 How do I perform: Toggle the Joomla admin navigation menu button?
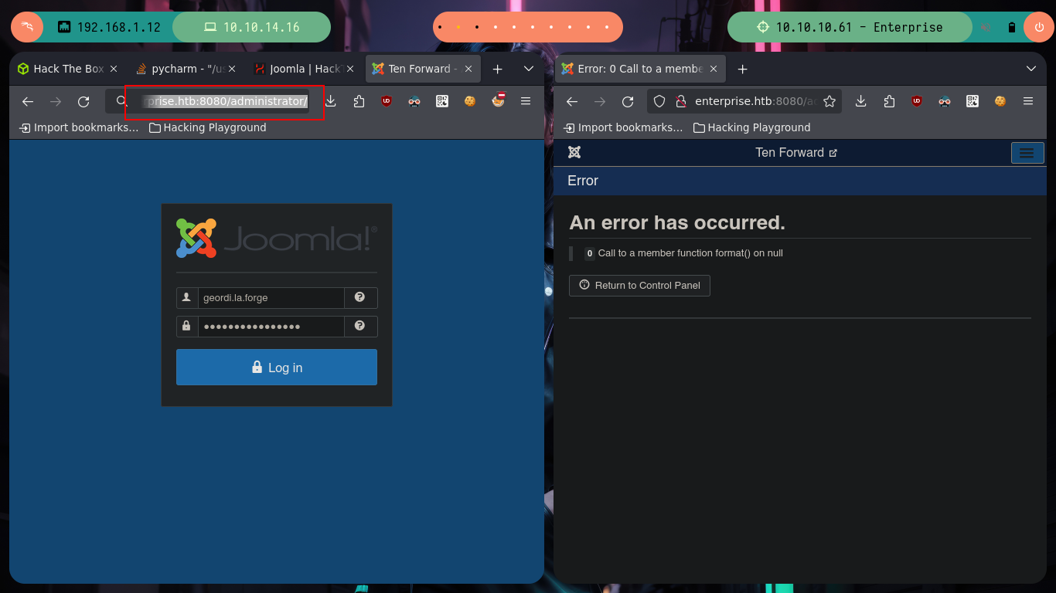(x=1027, y=153)
